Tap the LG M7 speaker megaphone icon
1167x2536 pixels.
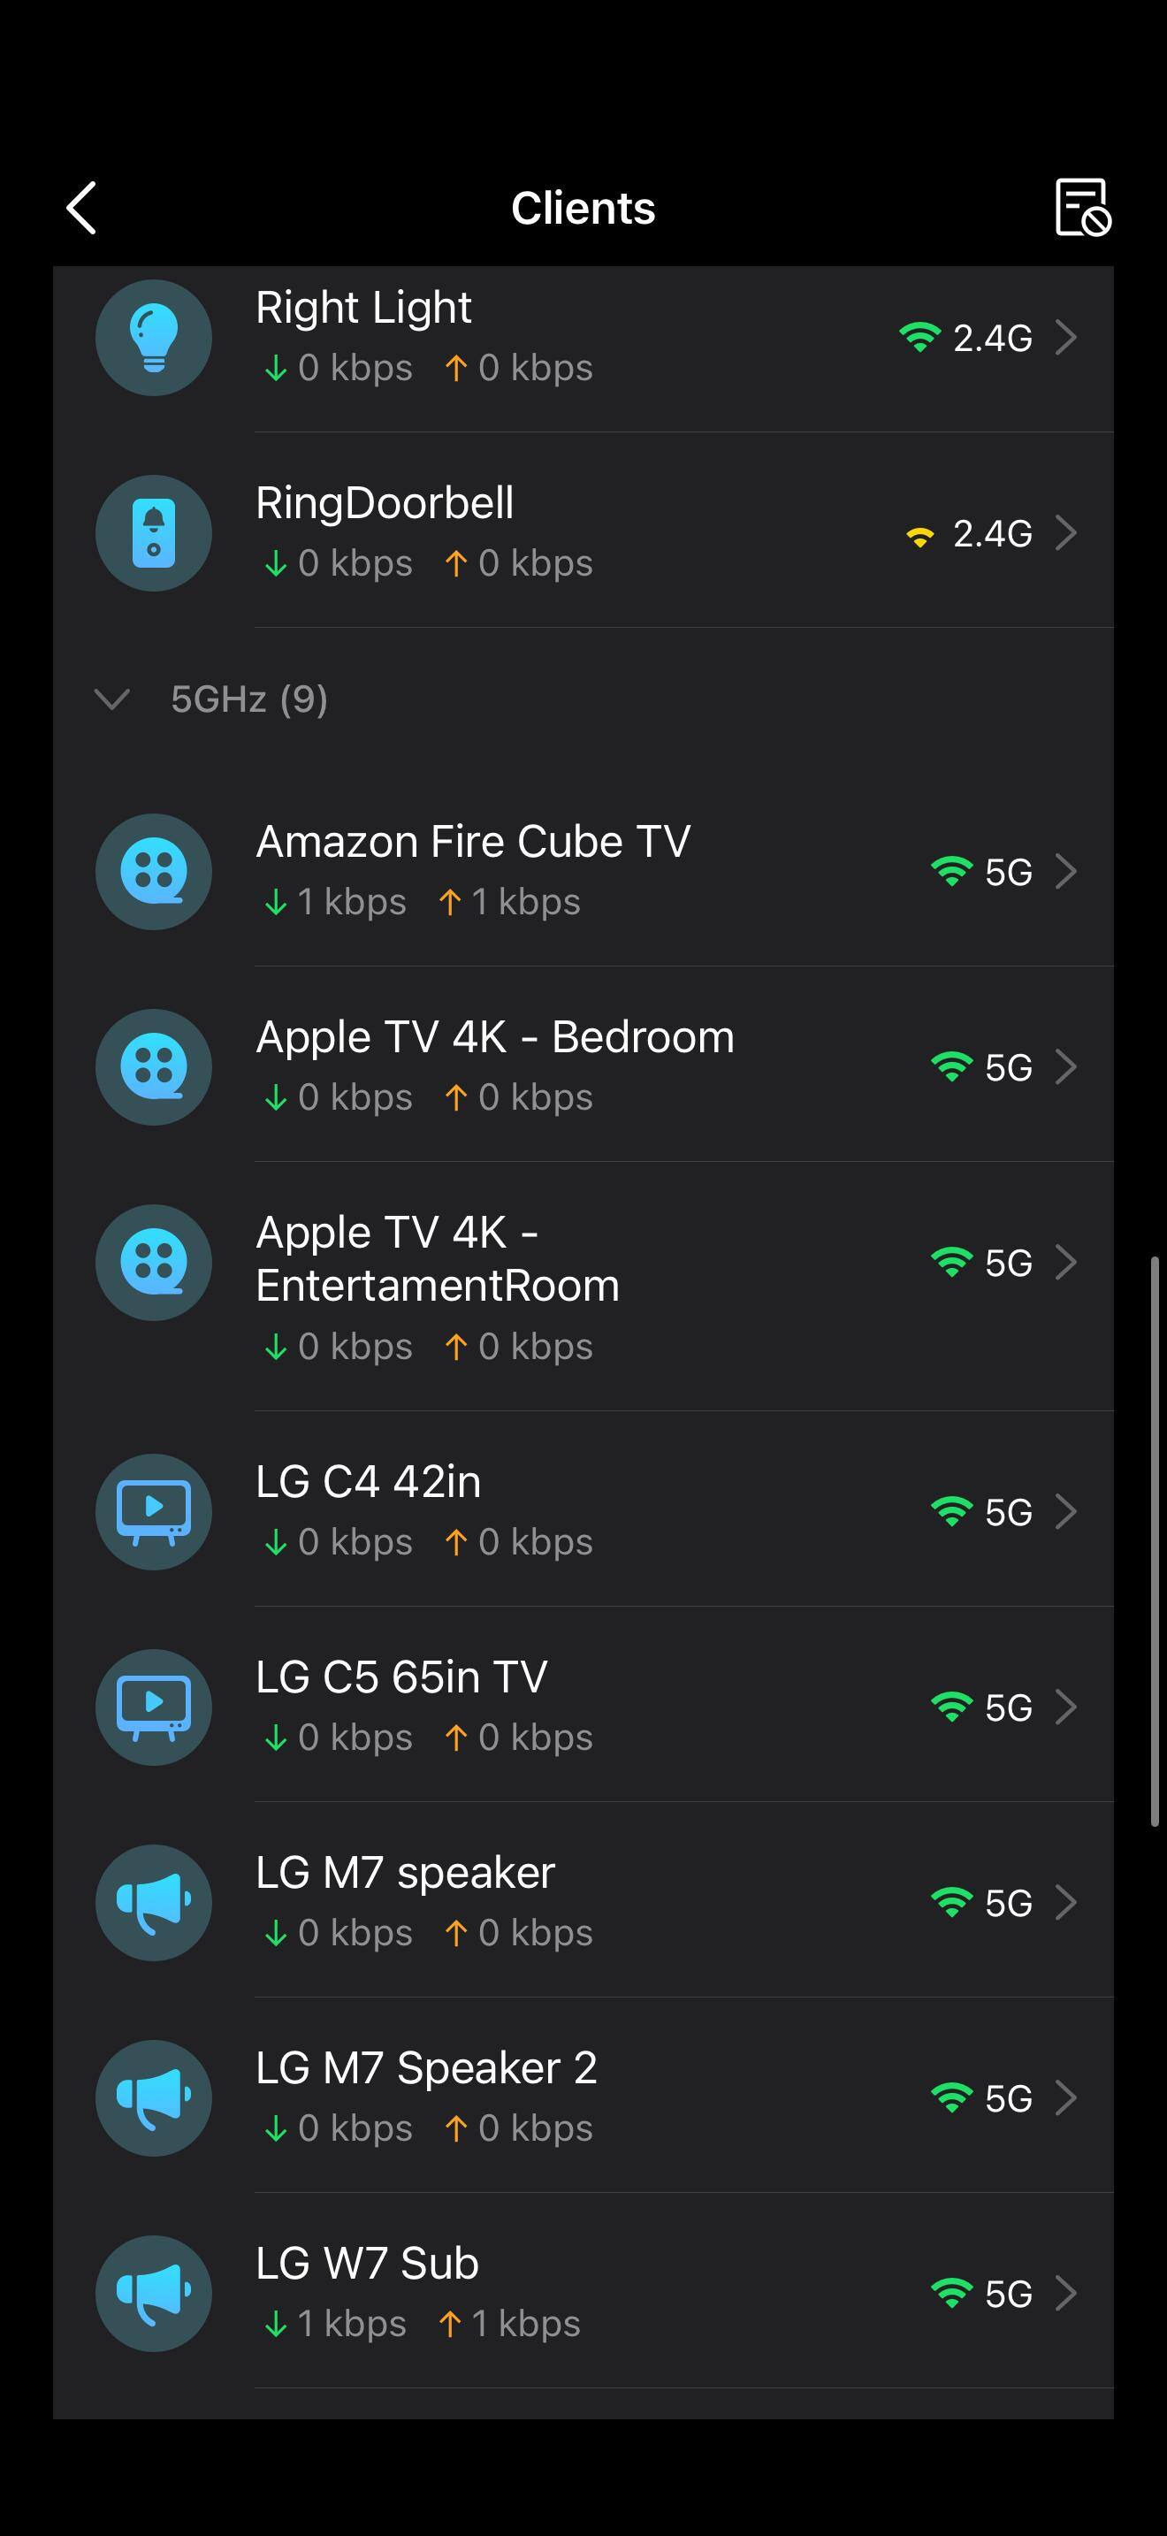click(x=154, y=1902)
